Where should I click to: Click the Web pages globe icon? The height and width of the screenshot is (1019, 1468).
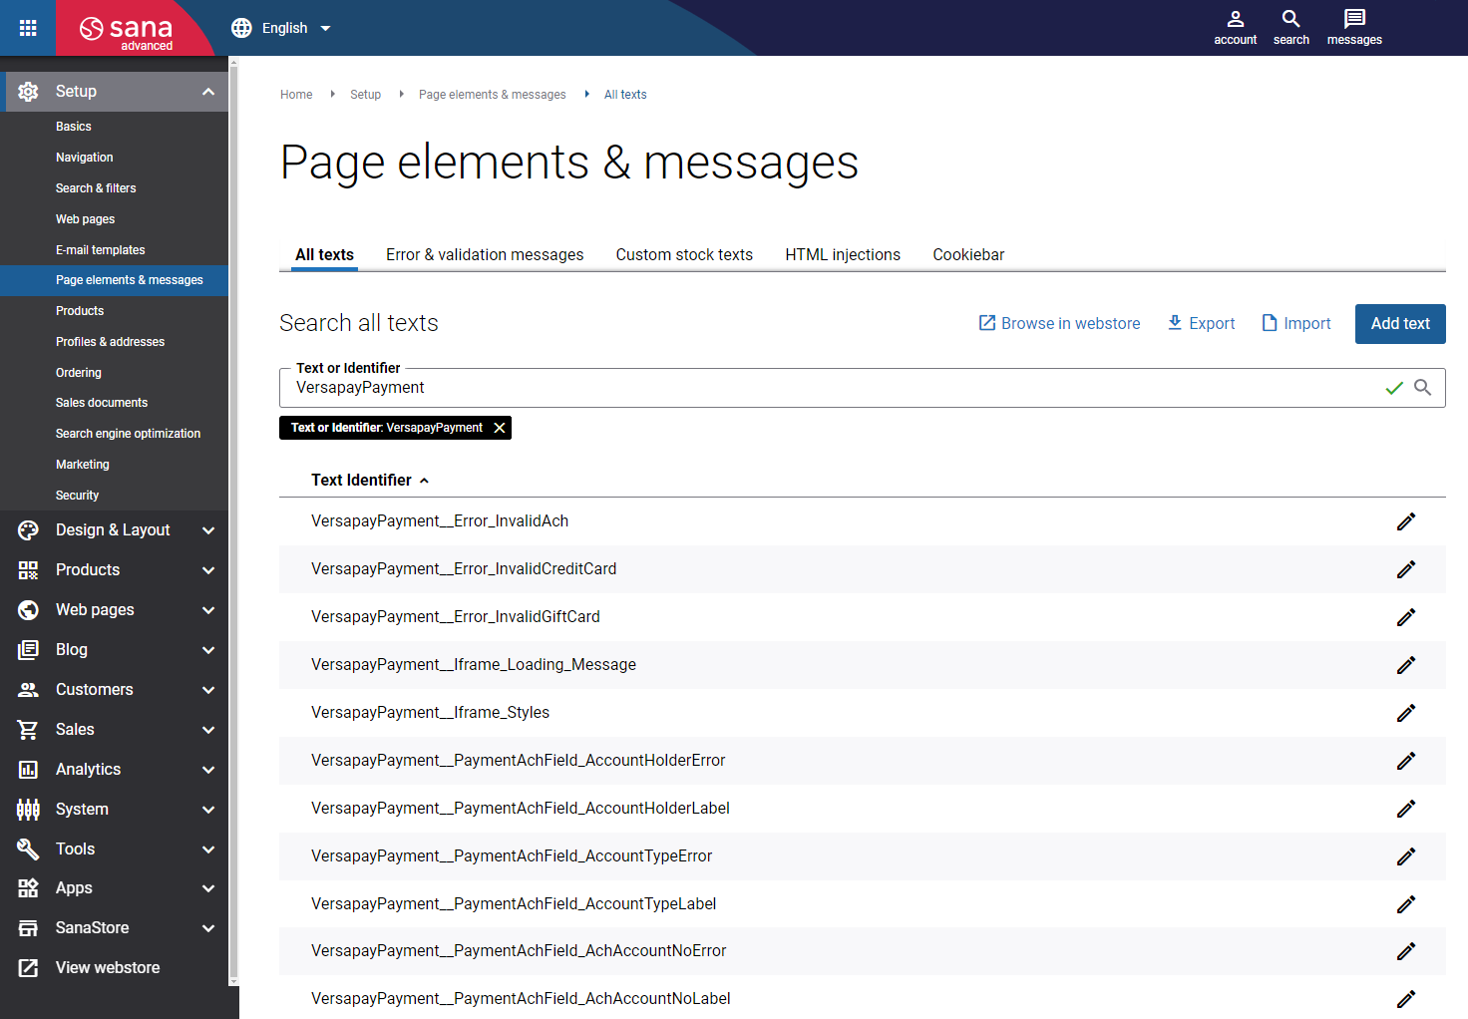tap(28, 610)
